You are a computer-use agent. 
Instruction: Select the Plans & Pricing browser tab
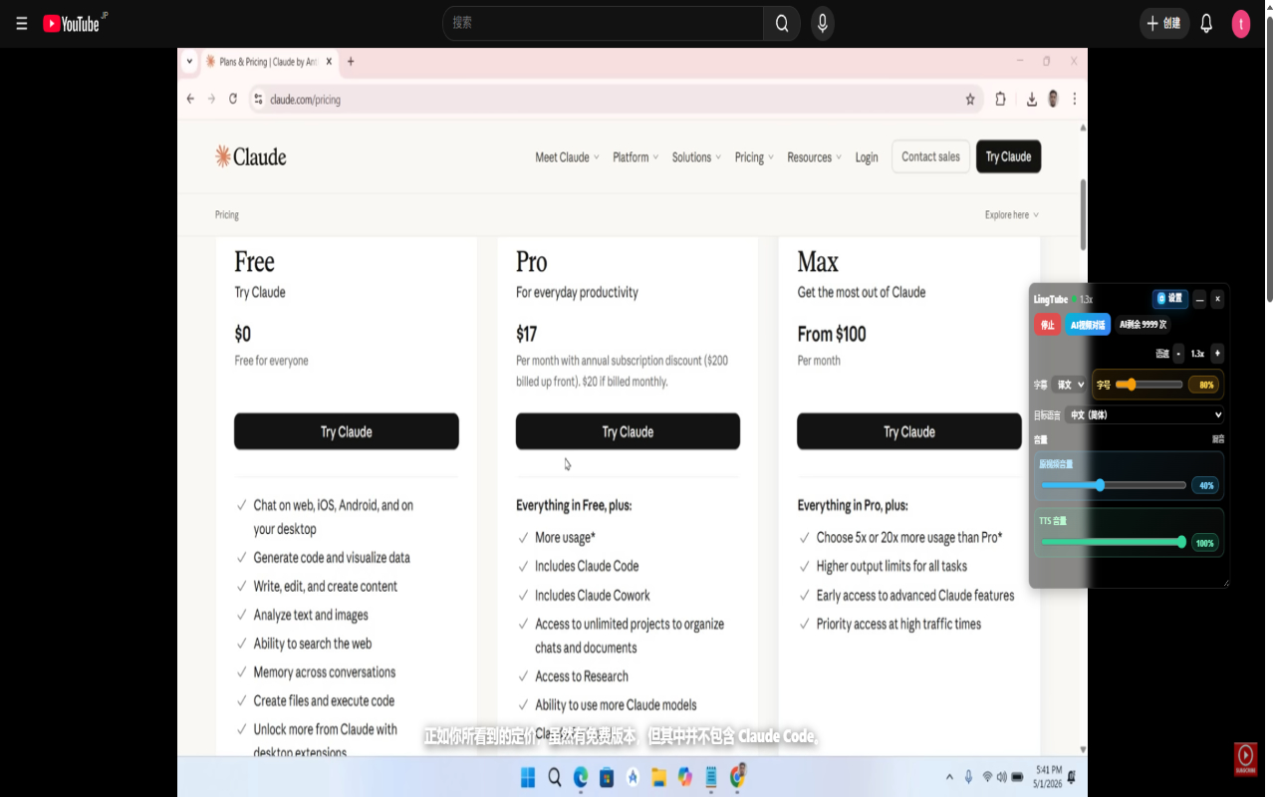[269, 62]
